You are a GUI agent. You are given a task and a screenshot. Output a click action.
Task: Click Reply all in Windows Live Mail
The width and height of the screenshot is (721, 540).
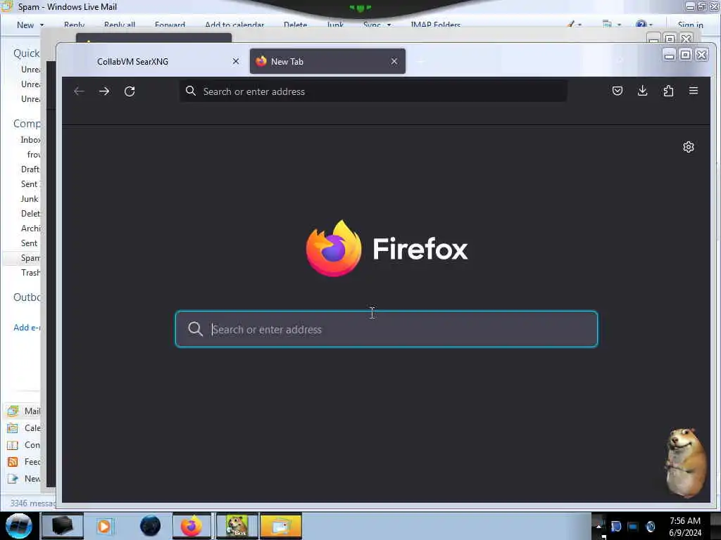120,25
